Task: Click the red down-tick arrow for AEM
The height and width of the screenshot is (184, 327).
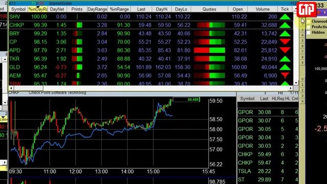Action: click(x=285, y=75)
